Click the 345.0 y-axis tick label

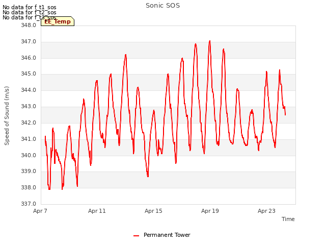29,73
